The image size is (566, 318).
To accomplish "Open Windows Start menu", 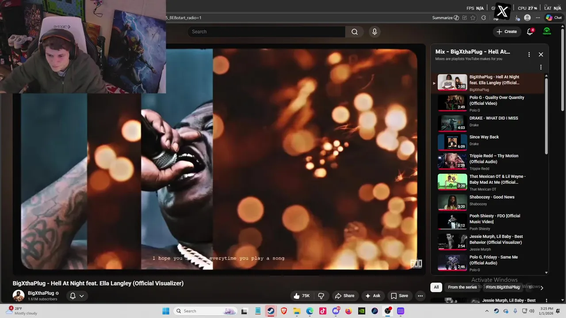I will click(166, 311).
